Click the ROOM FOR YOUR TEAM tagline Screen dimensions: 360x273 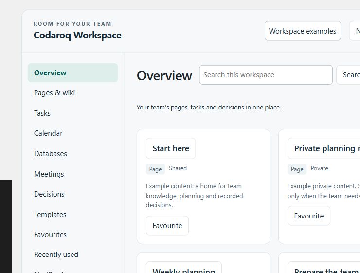click(72, 24)
